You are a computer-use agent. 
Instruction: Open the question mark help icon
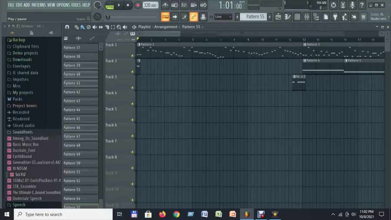pos(361,5)
